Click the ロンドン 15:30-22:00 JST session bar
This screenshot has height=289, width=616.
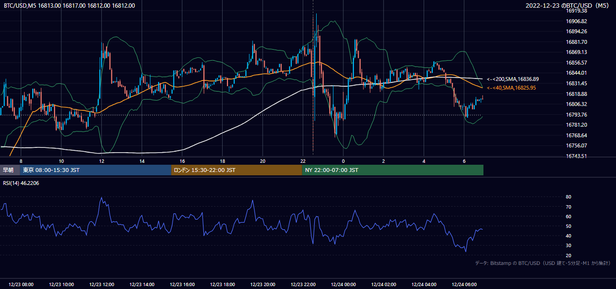click(x=237, y=170)
